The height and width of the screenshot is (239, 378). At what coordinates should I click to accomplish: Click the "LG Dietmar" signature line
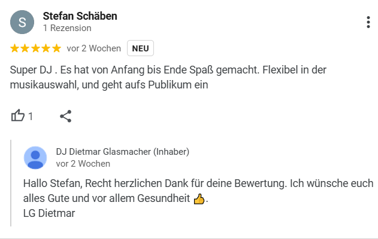[x=49, y=213]
